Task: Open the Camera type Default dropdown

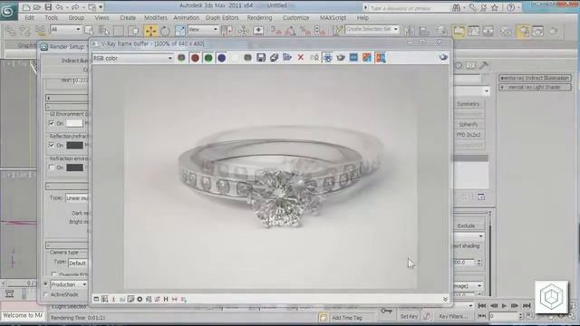Action: pyautogui.click(x=78, y=264)
